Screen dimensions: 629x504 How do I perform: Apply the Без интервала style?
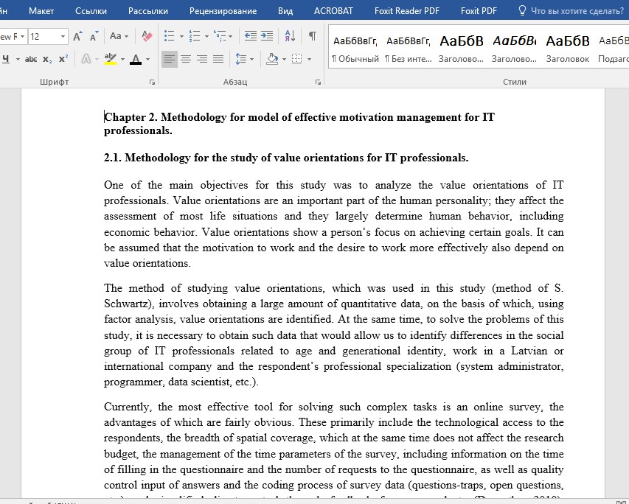[x=409, y=49]
